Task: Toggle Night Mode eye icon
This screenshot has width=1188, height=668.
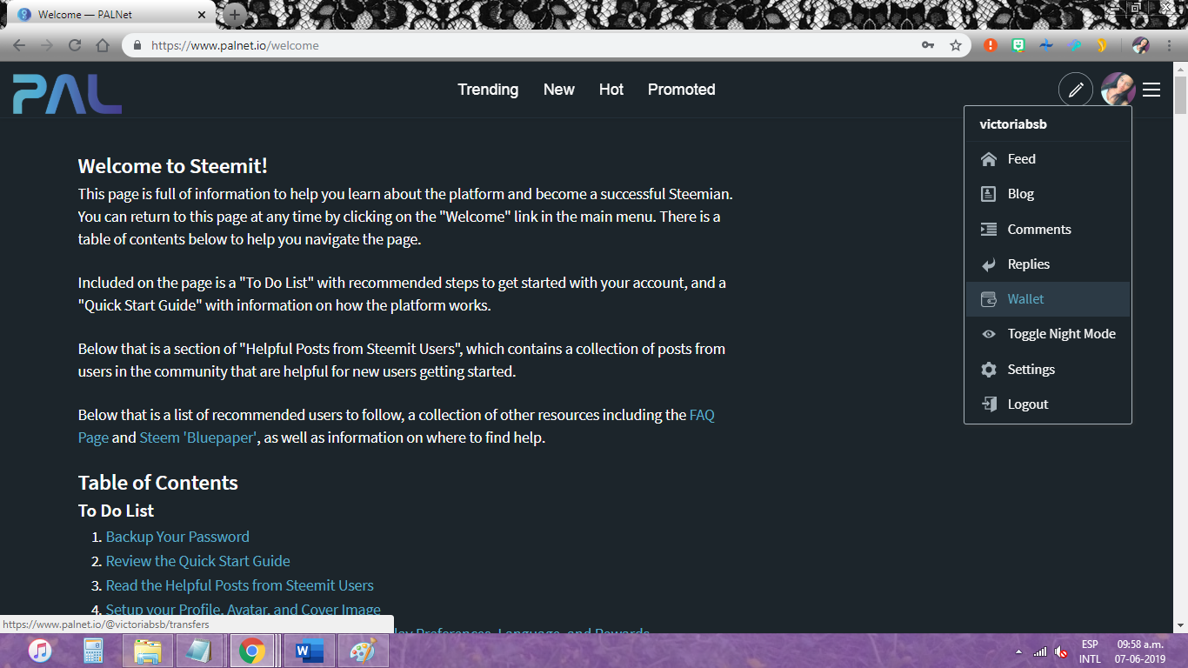Action: click(989, 334)
